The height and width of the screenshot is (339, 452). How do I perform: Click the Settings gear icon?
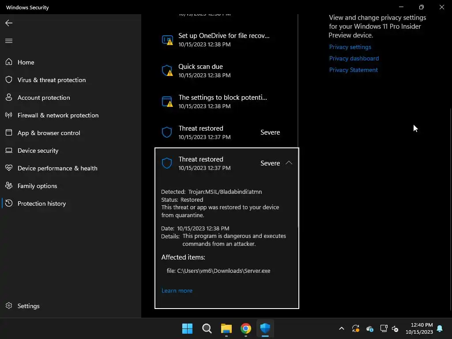(x=9, y=305)
